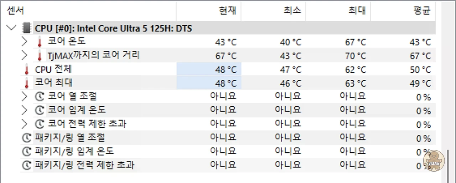Click the 63 °C maximum of 코어 최대
Viewport: 456px width, 183px height.
pyautogui.click(x=356, y=83)
